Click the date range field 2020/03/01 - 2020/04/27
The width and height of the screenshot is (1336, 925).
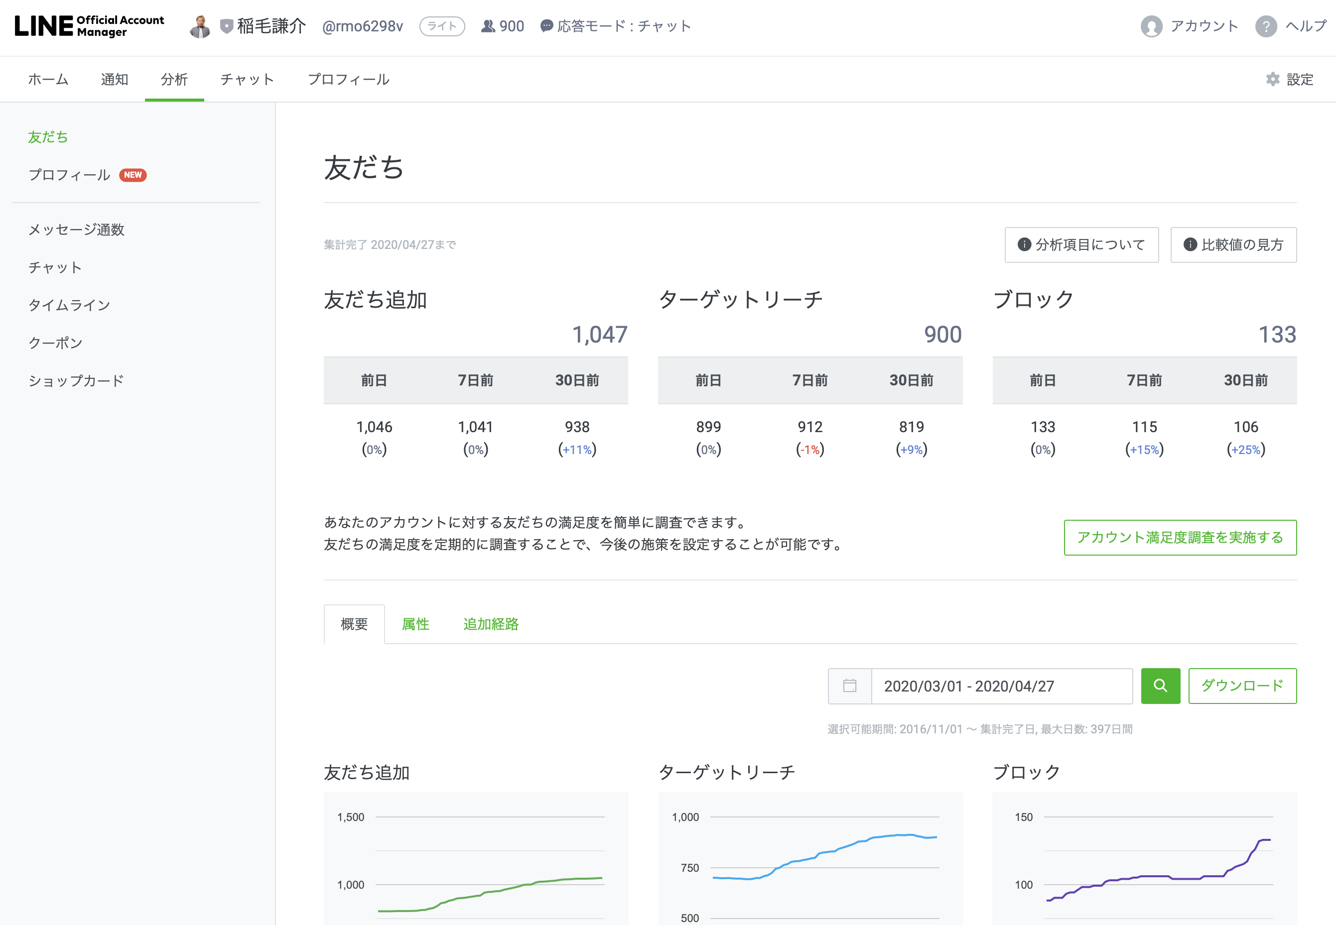tap(1002, 686)
